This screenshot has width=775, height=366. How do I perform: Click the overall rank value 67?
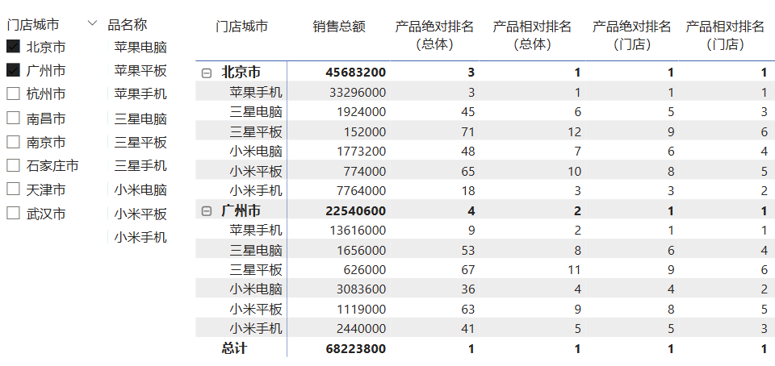467,270
